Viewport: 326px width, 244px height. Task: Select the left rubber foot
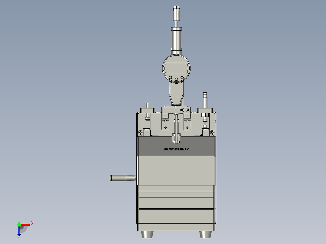point(147,234)
